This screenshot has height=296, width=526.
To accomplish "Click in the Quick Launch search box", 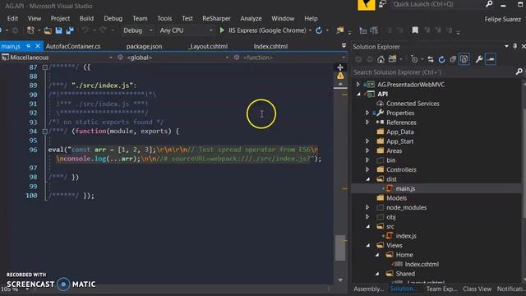I will pos(438,4).
